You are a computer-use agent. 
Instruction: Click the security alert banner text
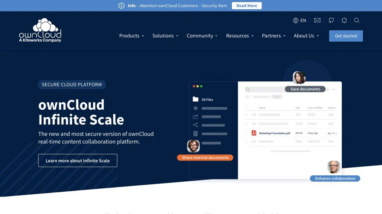(177, 6)
